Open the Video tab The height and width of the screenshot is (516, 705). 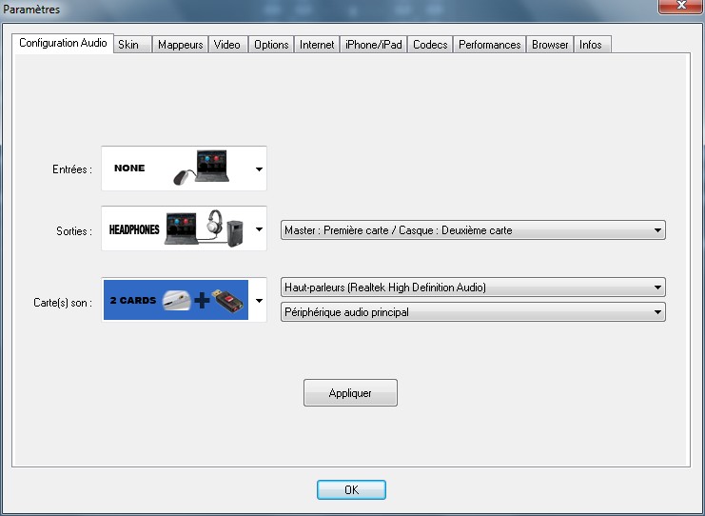(x=228, y=45)
